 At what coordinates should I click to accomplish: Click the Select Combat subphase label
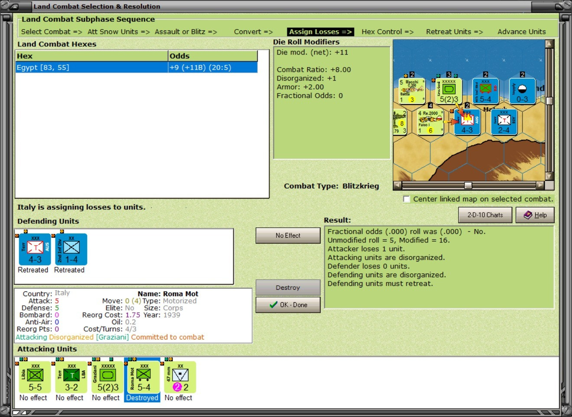click(x=52, y=32)
